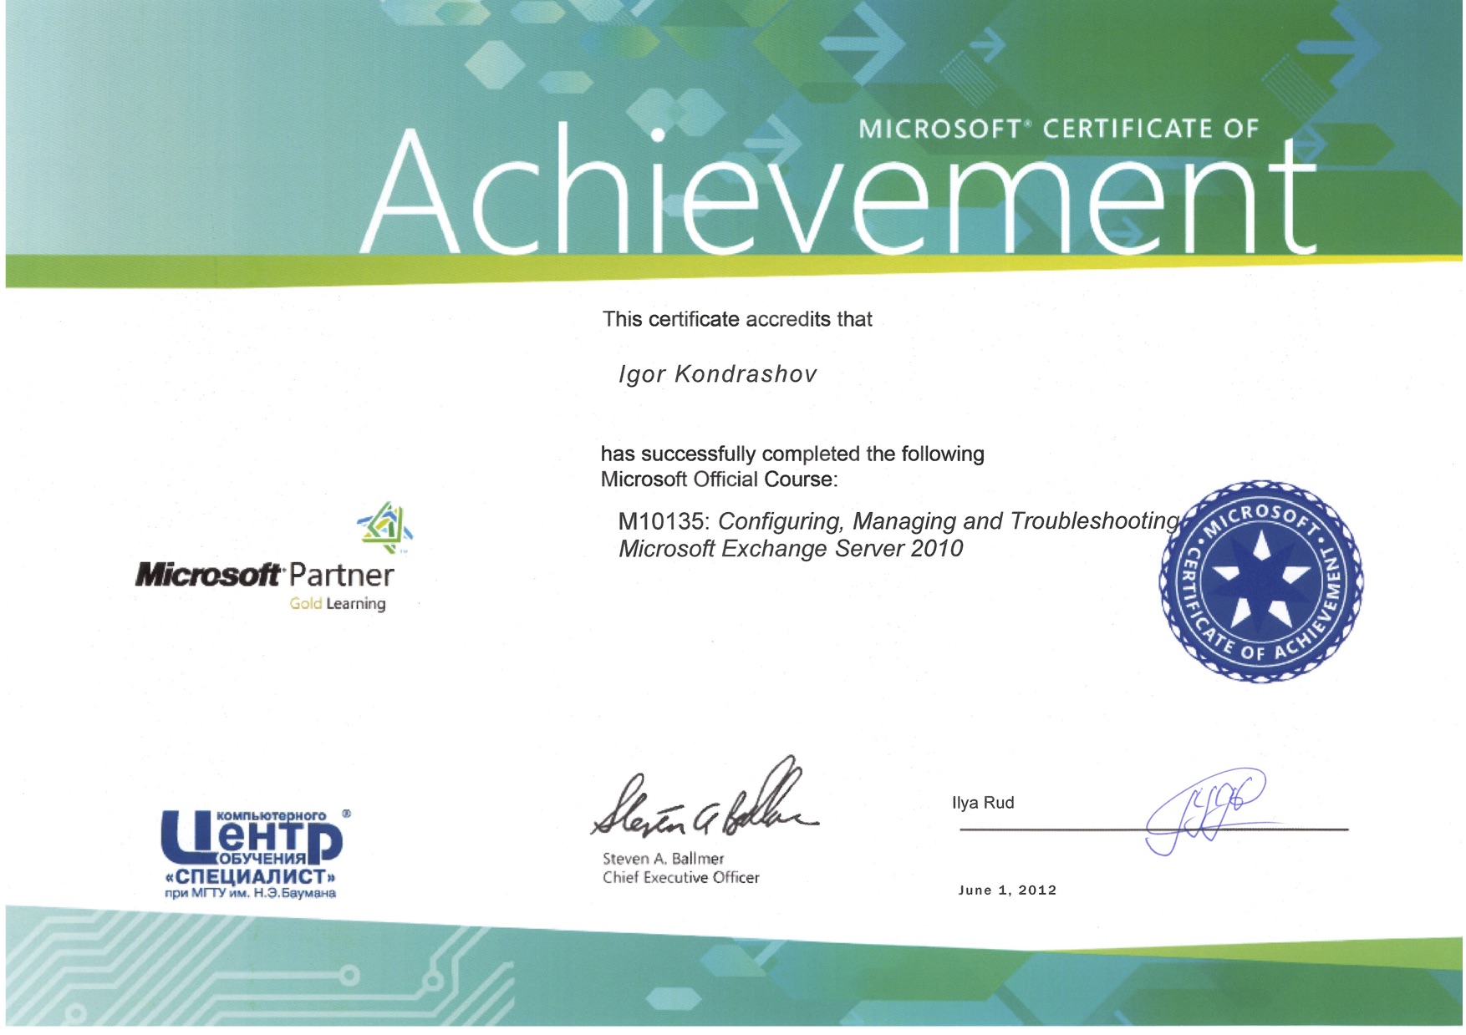Click the course code "M10135"
Screen dimensions: 1466x1035
(664, 521)
